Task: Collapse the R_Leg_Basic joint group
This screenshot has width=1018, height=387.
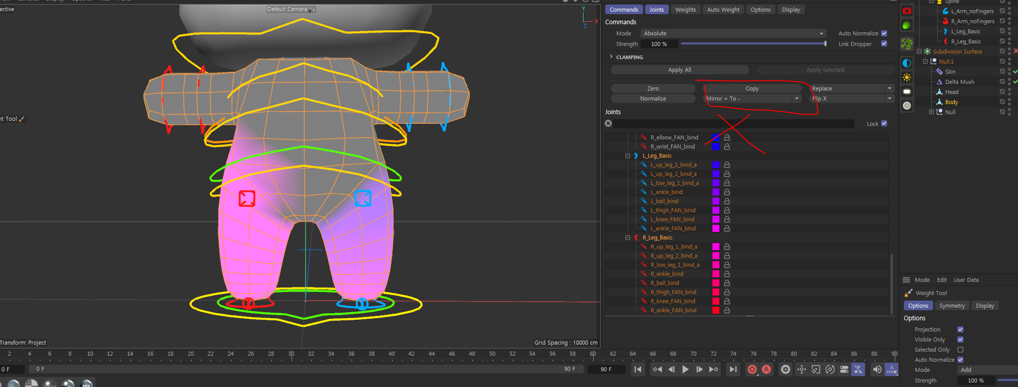Action: click(627, 238)
